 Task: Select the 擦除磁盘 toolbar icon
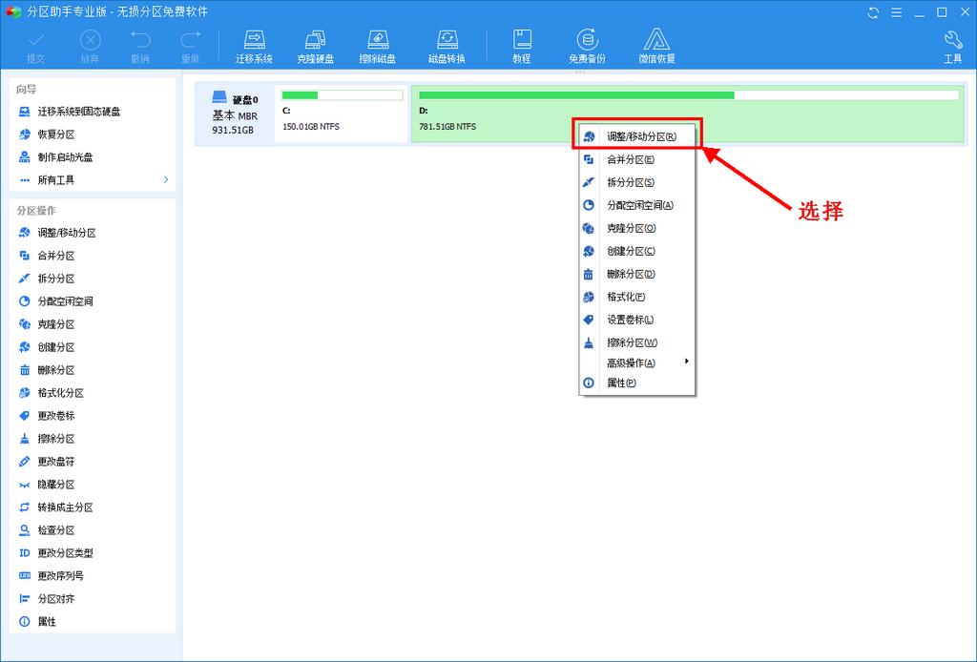(x=378, y=45)
